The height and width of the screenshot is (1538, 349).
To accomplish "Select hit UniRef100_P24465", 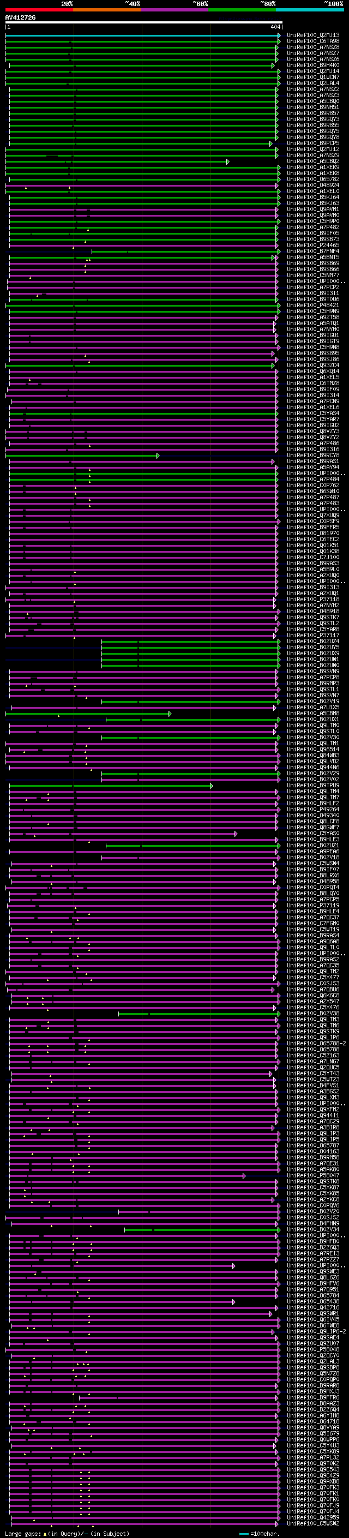I will click(x=313, y=246).
